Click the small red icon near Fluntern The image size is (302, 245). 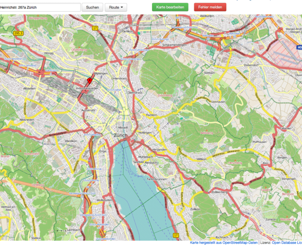133,117
